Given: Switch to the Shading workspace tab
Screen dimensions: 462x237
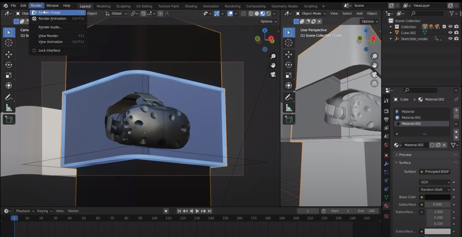Looking at the screenshot, I should point(191,6).
